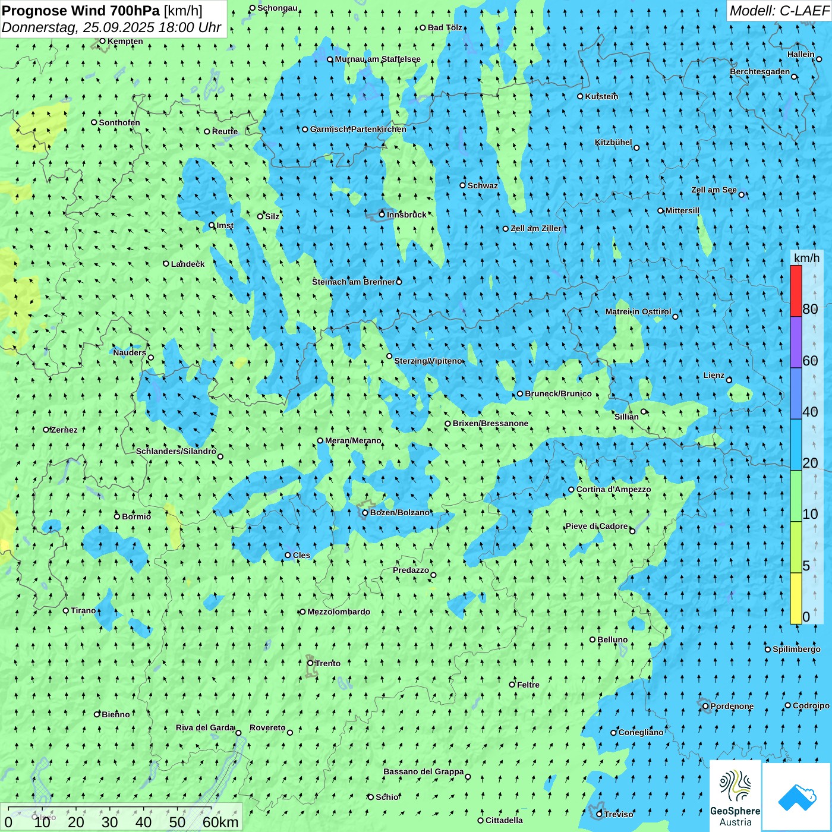832x832 pixels.
Task: Click the Cittadella label
Action: tap(504, 820)
